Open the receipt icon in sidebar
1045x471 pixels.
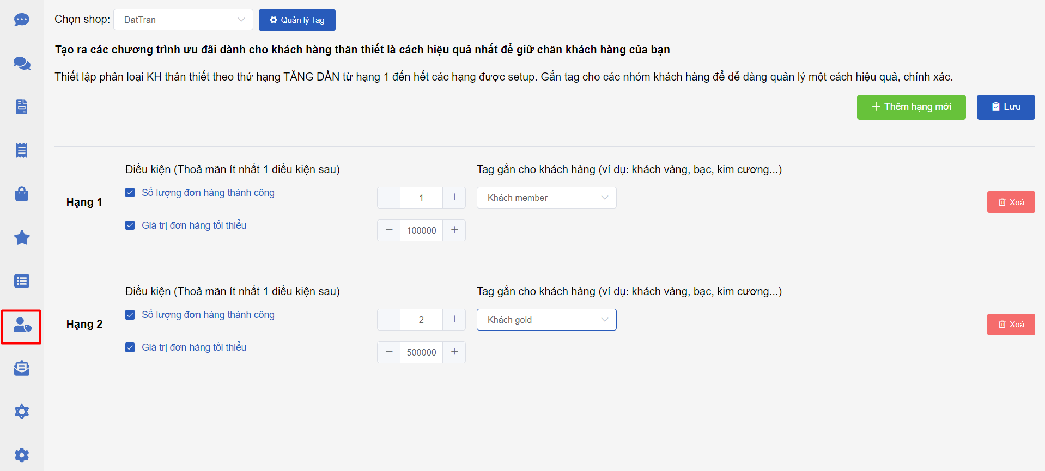21,151
